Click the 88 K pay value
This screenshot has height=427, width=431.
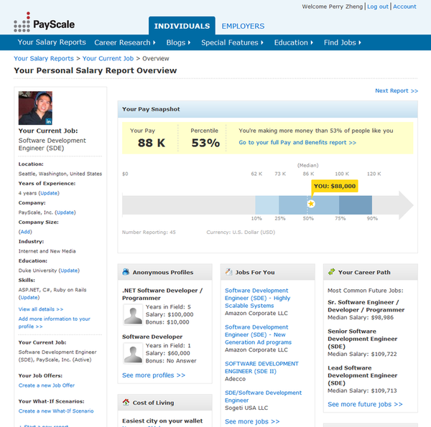151,143
